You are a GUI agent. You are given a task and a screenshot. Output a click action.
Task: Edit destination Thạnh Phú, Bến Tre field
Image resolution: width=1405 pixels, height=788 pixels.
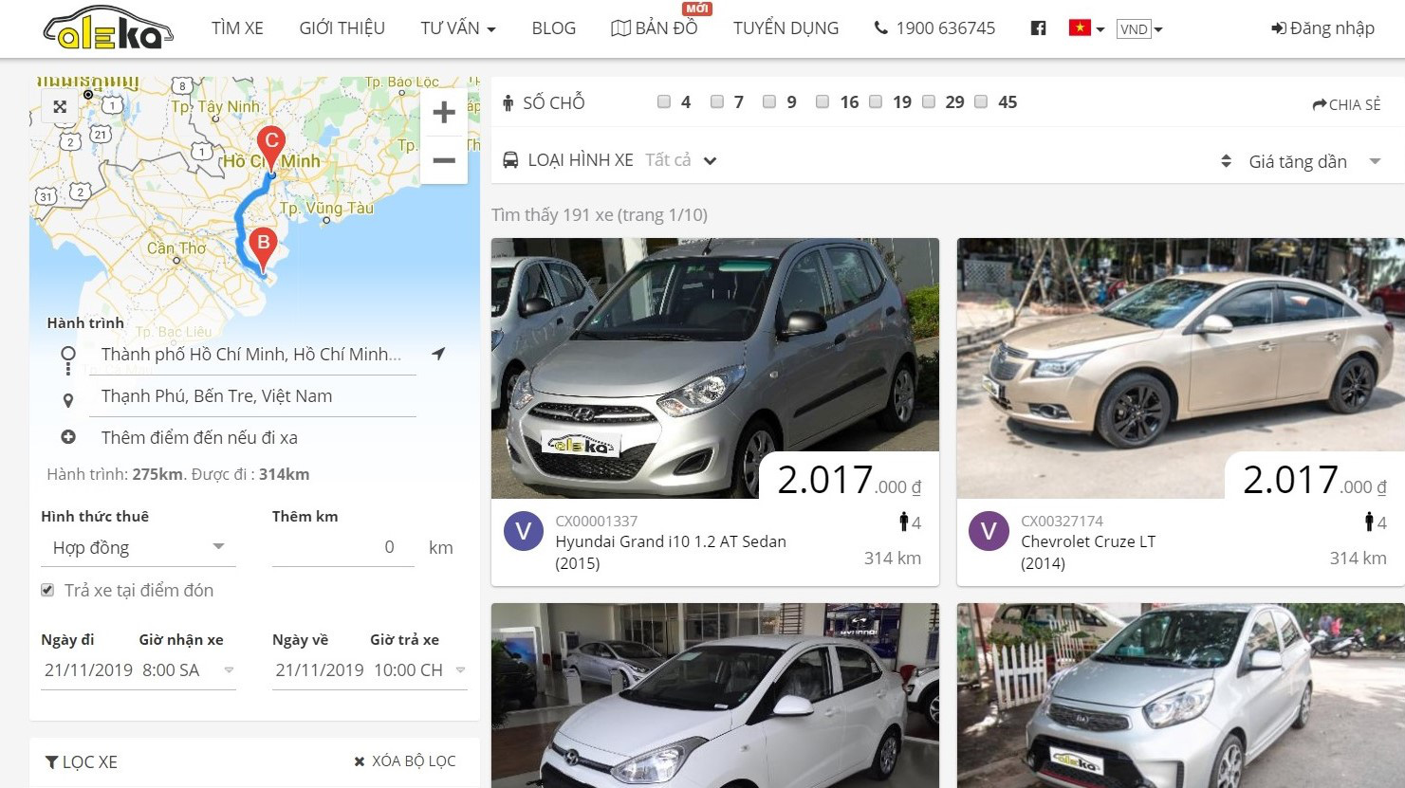251,396
